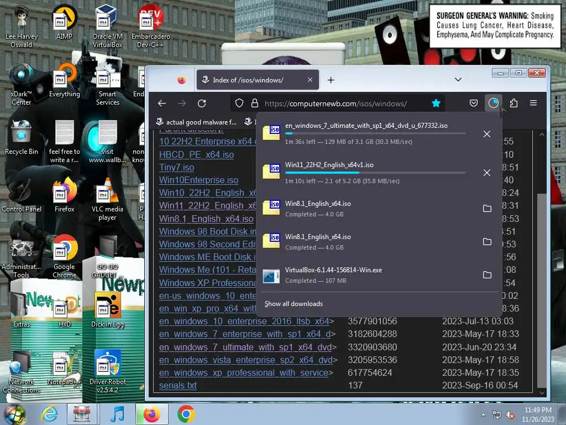566x425 pixels.
Task: Open the extensions puzzle icon
Action: [513, 103]
